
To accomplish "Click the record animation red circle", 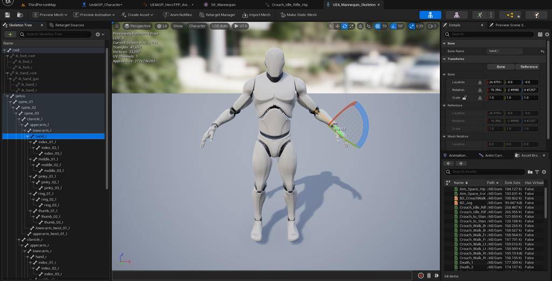I will [420, 276].
